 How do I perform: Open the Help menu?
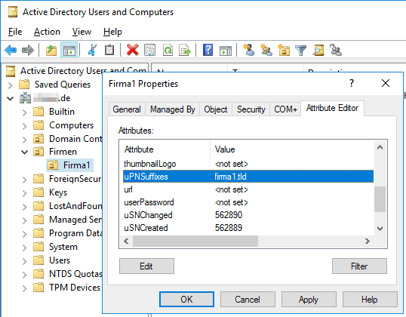112,32
